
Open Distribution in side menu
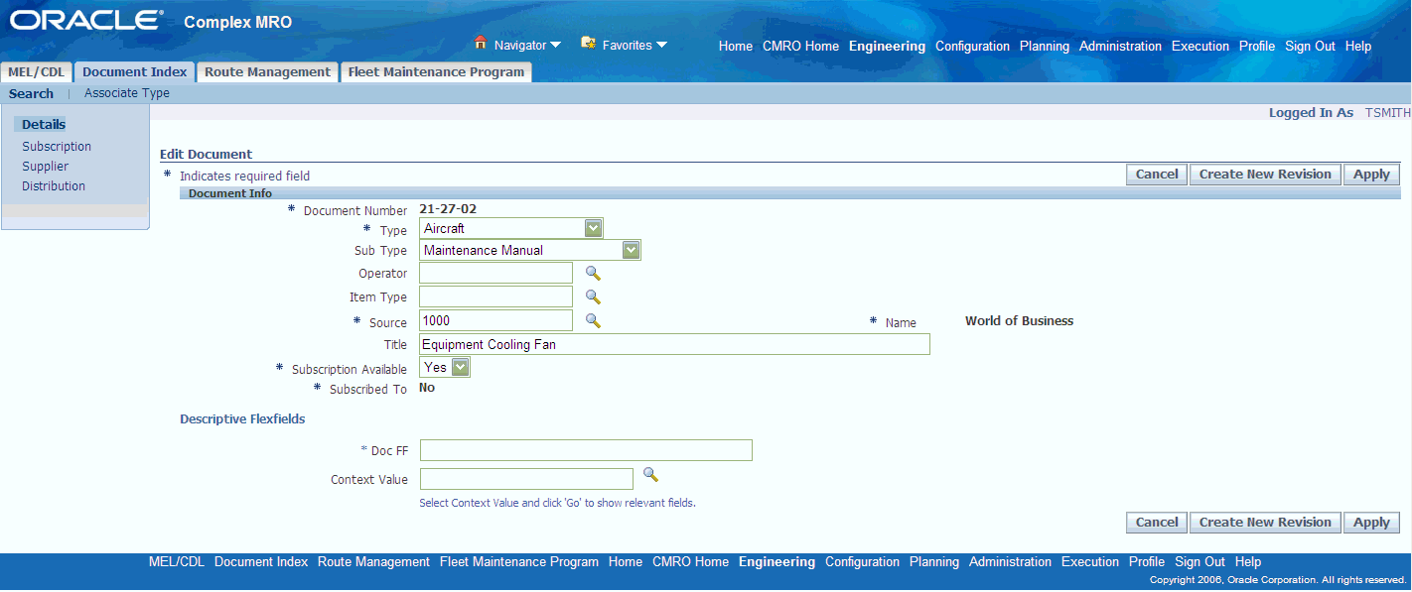pyautogui.click(x=54, y=186)
